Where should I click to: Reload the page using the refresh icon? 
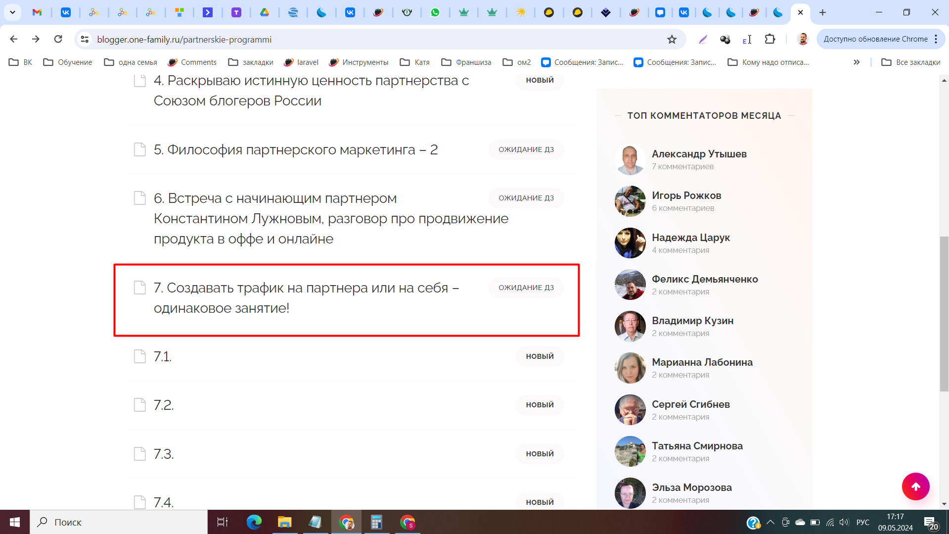[x=58, y=39]
